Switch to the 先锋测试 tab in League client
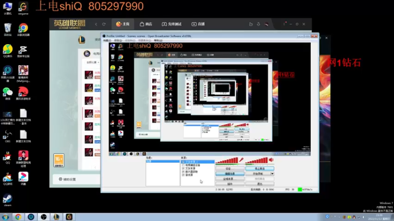This screenshot has width=394, height=221. (x=171, y=24)
